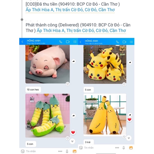
Task: Open the pea pod plush image
Action: pyautogui.click(x=47, y=115)
